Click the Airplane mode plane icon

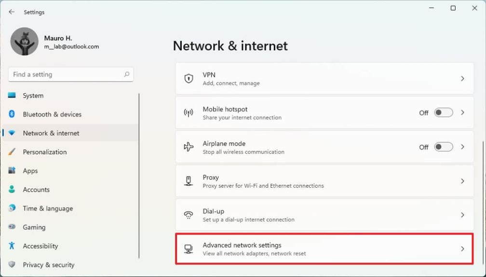point(189,147)
